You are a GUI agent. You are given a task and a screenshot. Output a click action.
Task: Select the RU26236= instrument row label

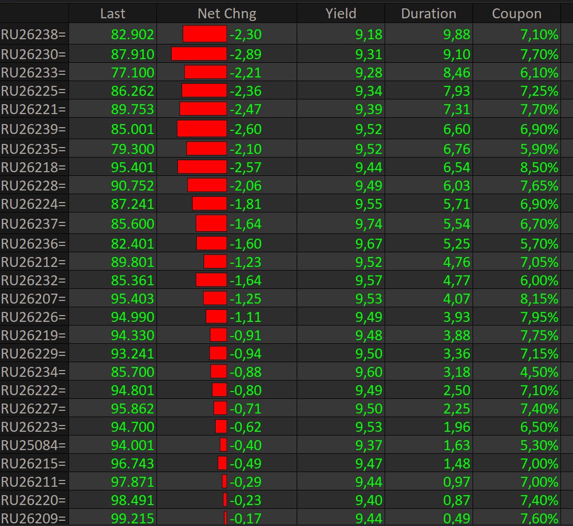coord(33,243)
